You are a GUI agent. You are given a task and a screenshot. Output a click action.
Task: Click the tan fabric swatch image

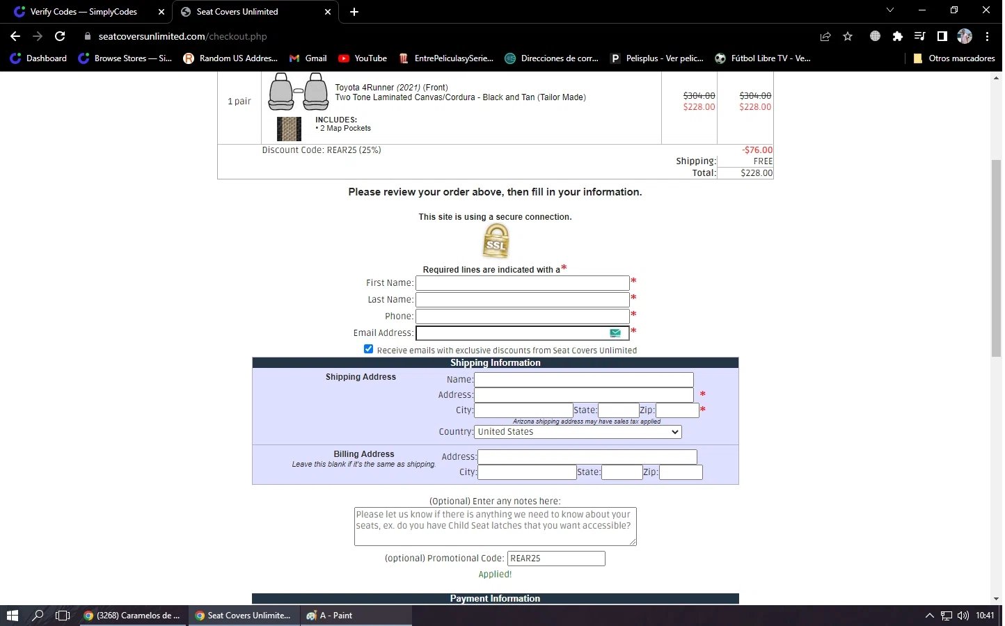click(x=289, y=129)
